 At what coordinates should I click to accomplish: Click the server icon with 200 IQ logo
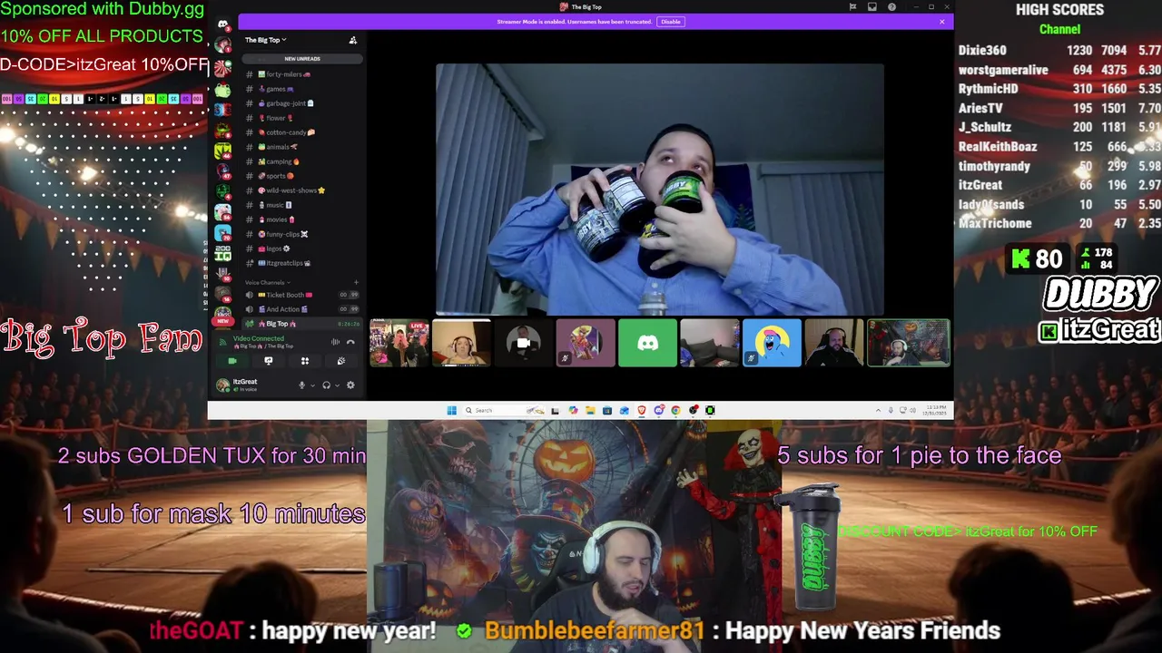click(222, 254)
